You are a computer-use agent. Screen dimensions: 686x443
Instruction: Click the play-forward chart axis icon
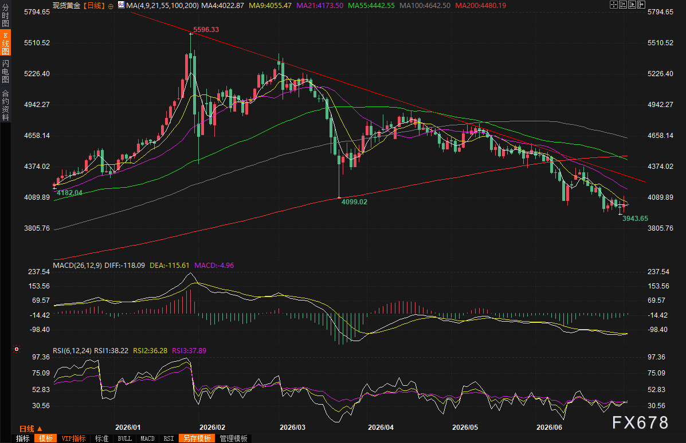(632, 5)
